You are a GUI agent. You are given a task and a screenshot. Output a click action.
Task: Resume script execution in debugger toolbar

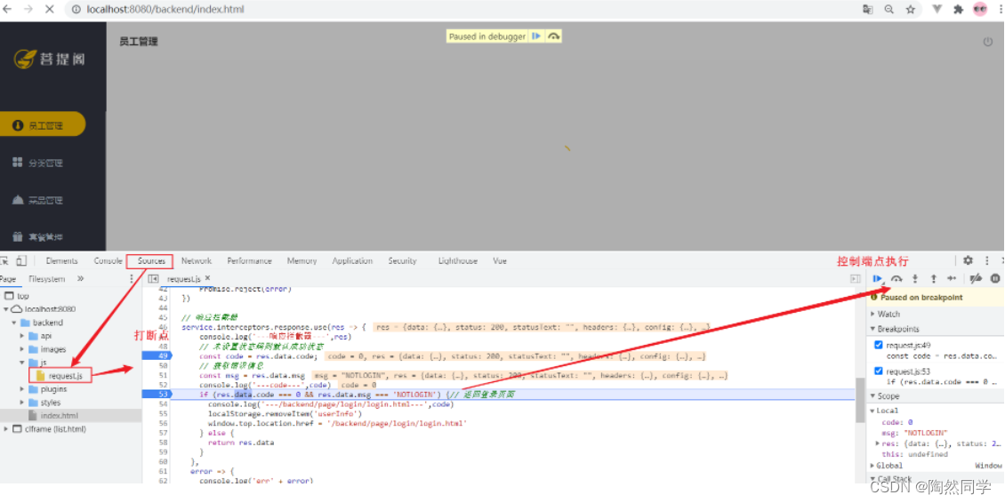point(877,278)
